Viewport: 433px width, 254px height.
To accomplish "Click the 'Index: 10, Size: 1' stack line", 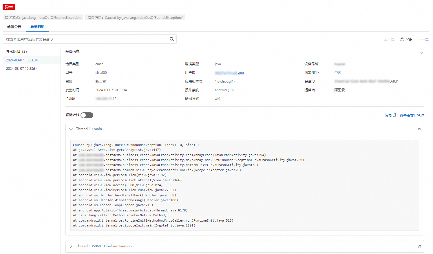I will [136, 145].
